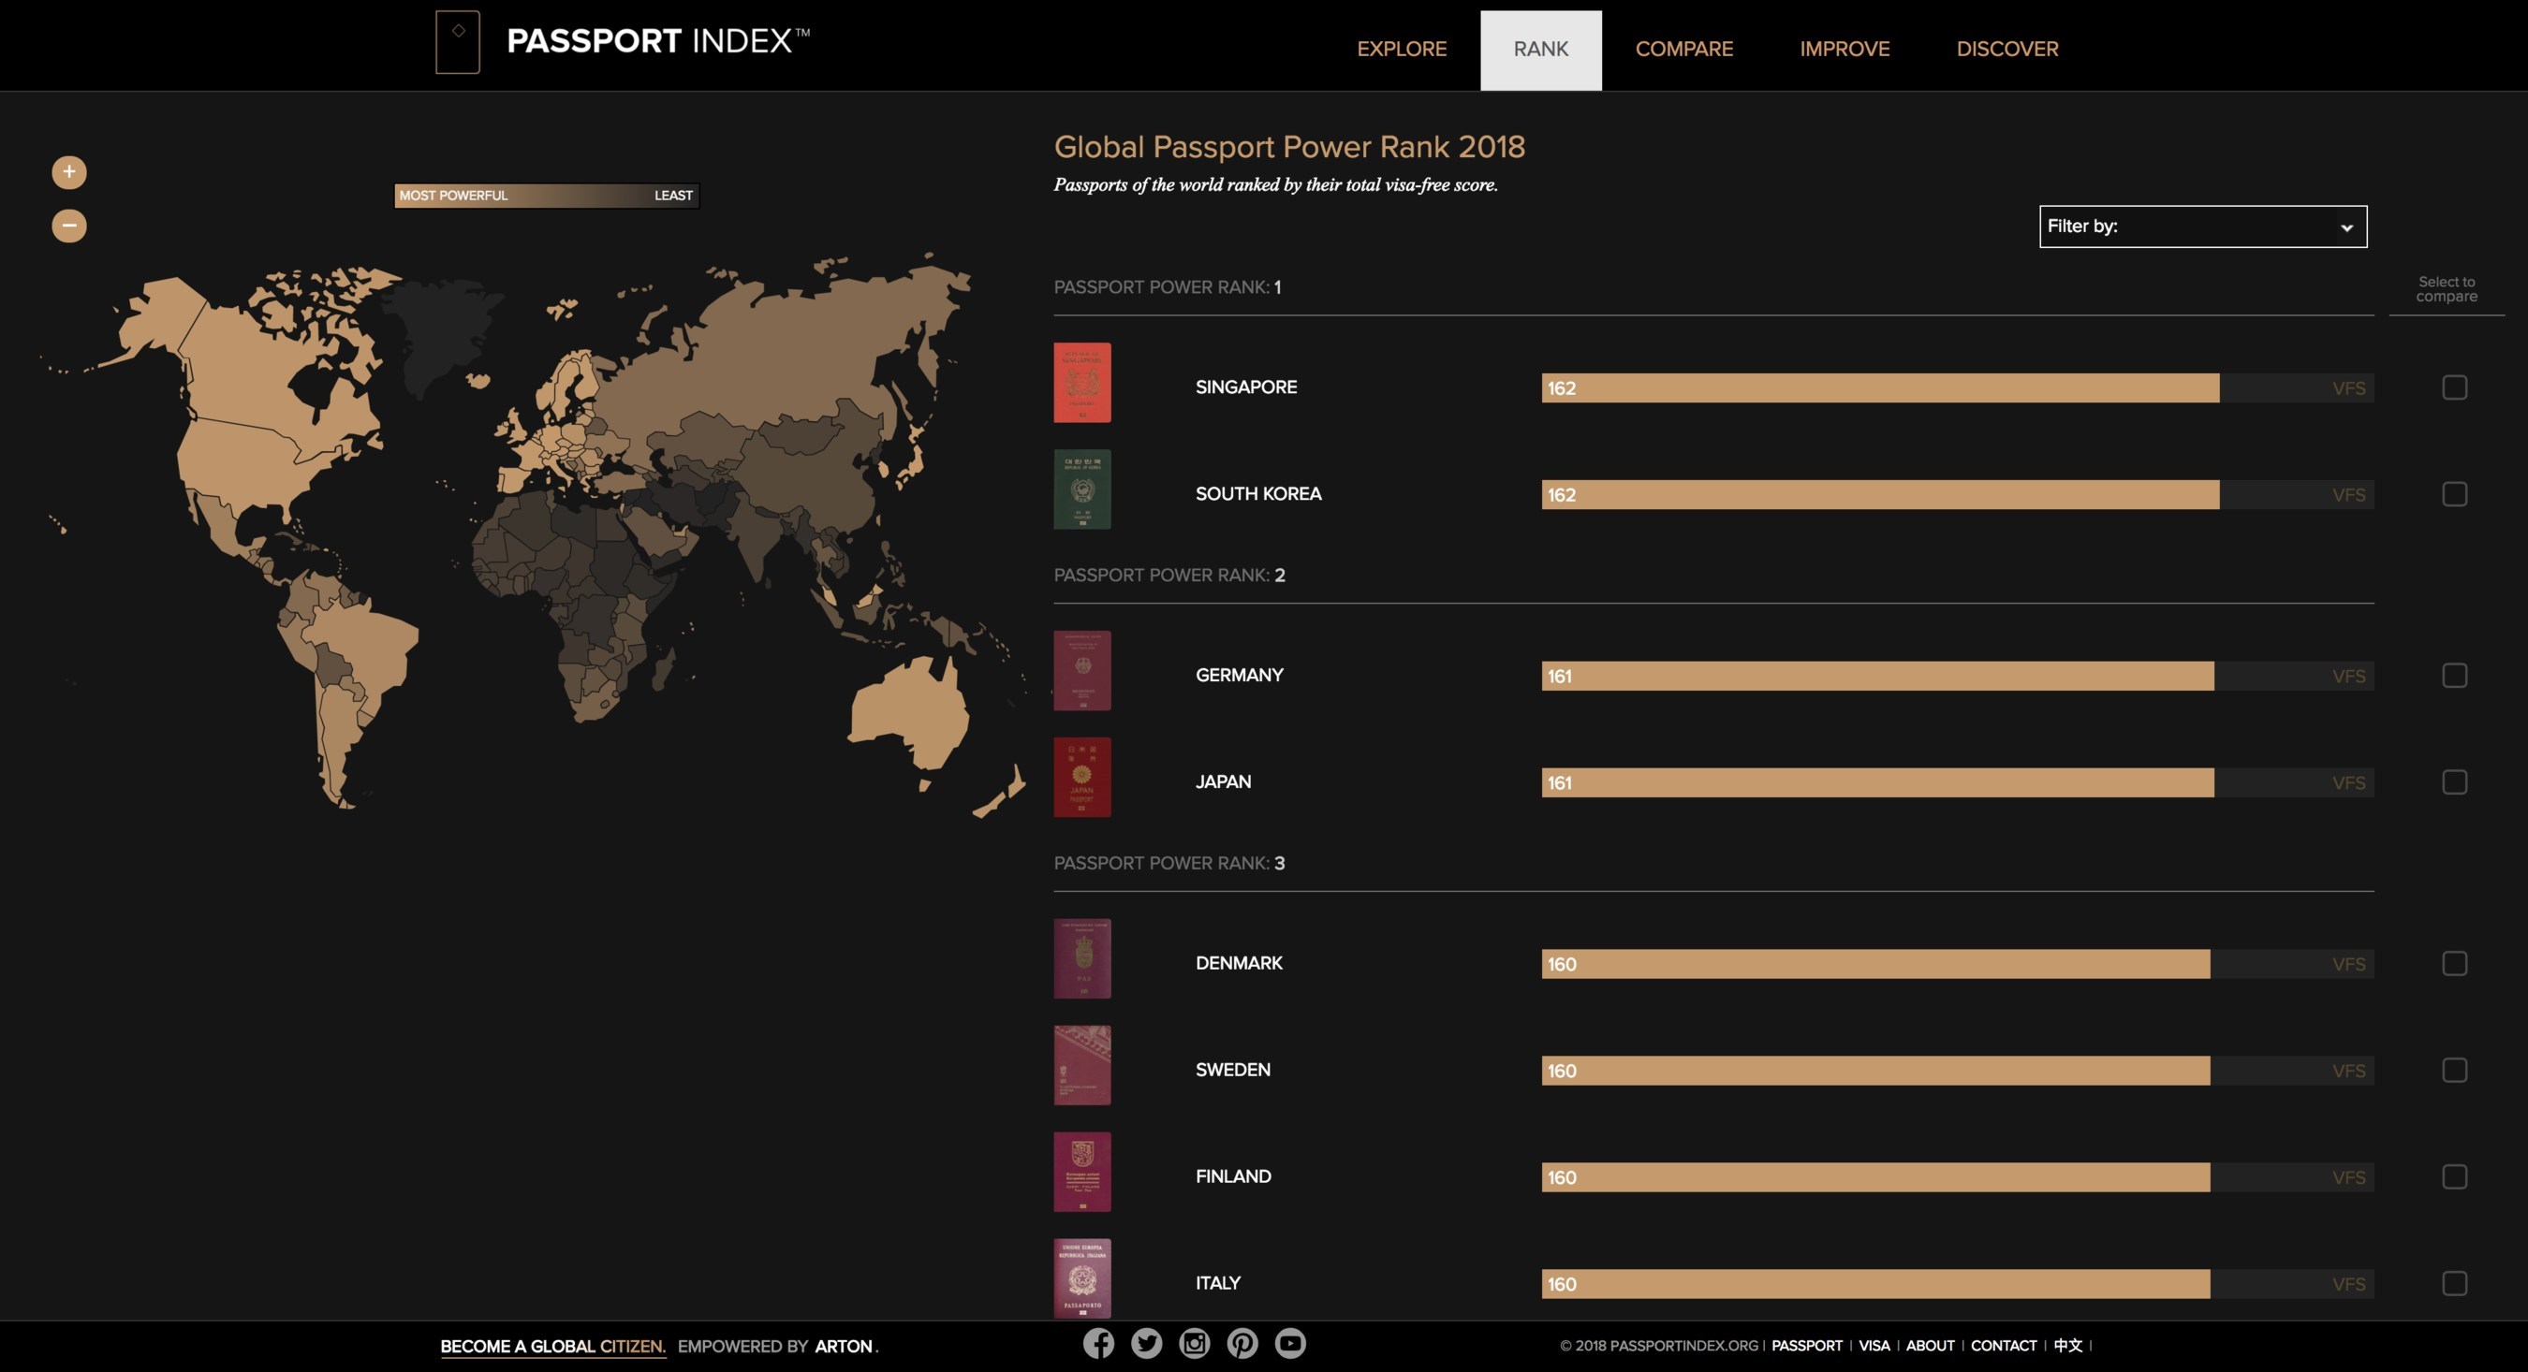The width and height of the screenshot is (2528, 1372).
Task: Click the SWEDEN country name
Action: 1232,1071
